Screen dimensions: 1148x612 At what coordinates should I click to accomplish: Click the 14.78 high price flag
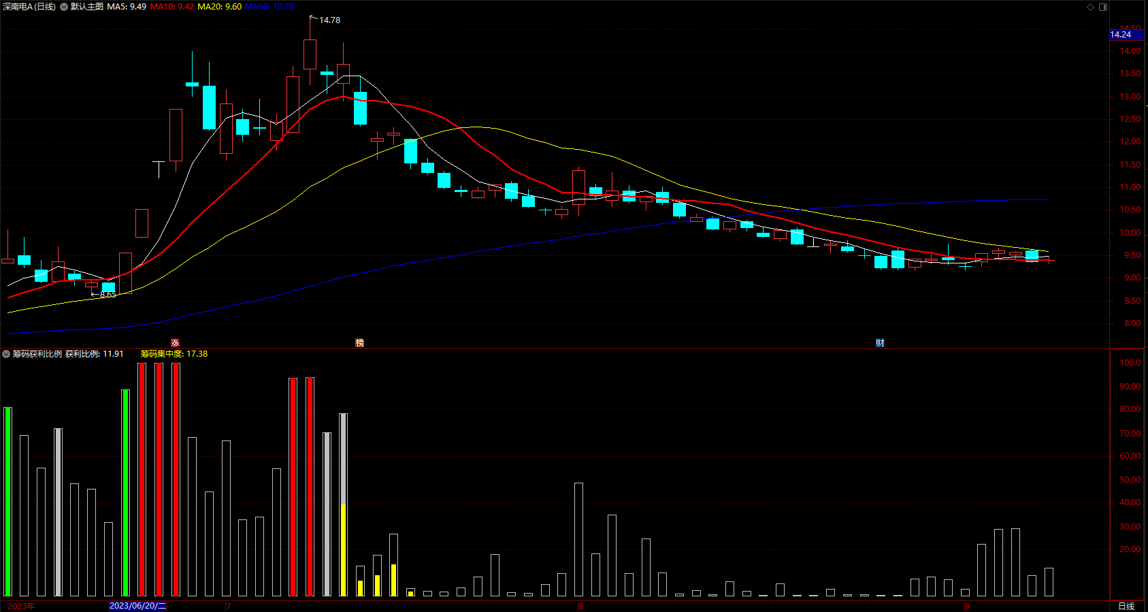pos(329,20)
